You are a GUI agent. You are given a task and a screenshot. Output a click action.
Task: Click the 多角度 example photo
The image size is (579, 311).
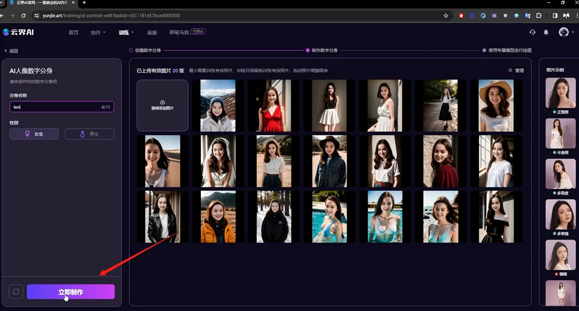click(x=560, y=174)
